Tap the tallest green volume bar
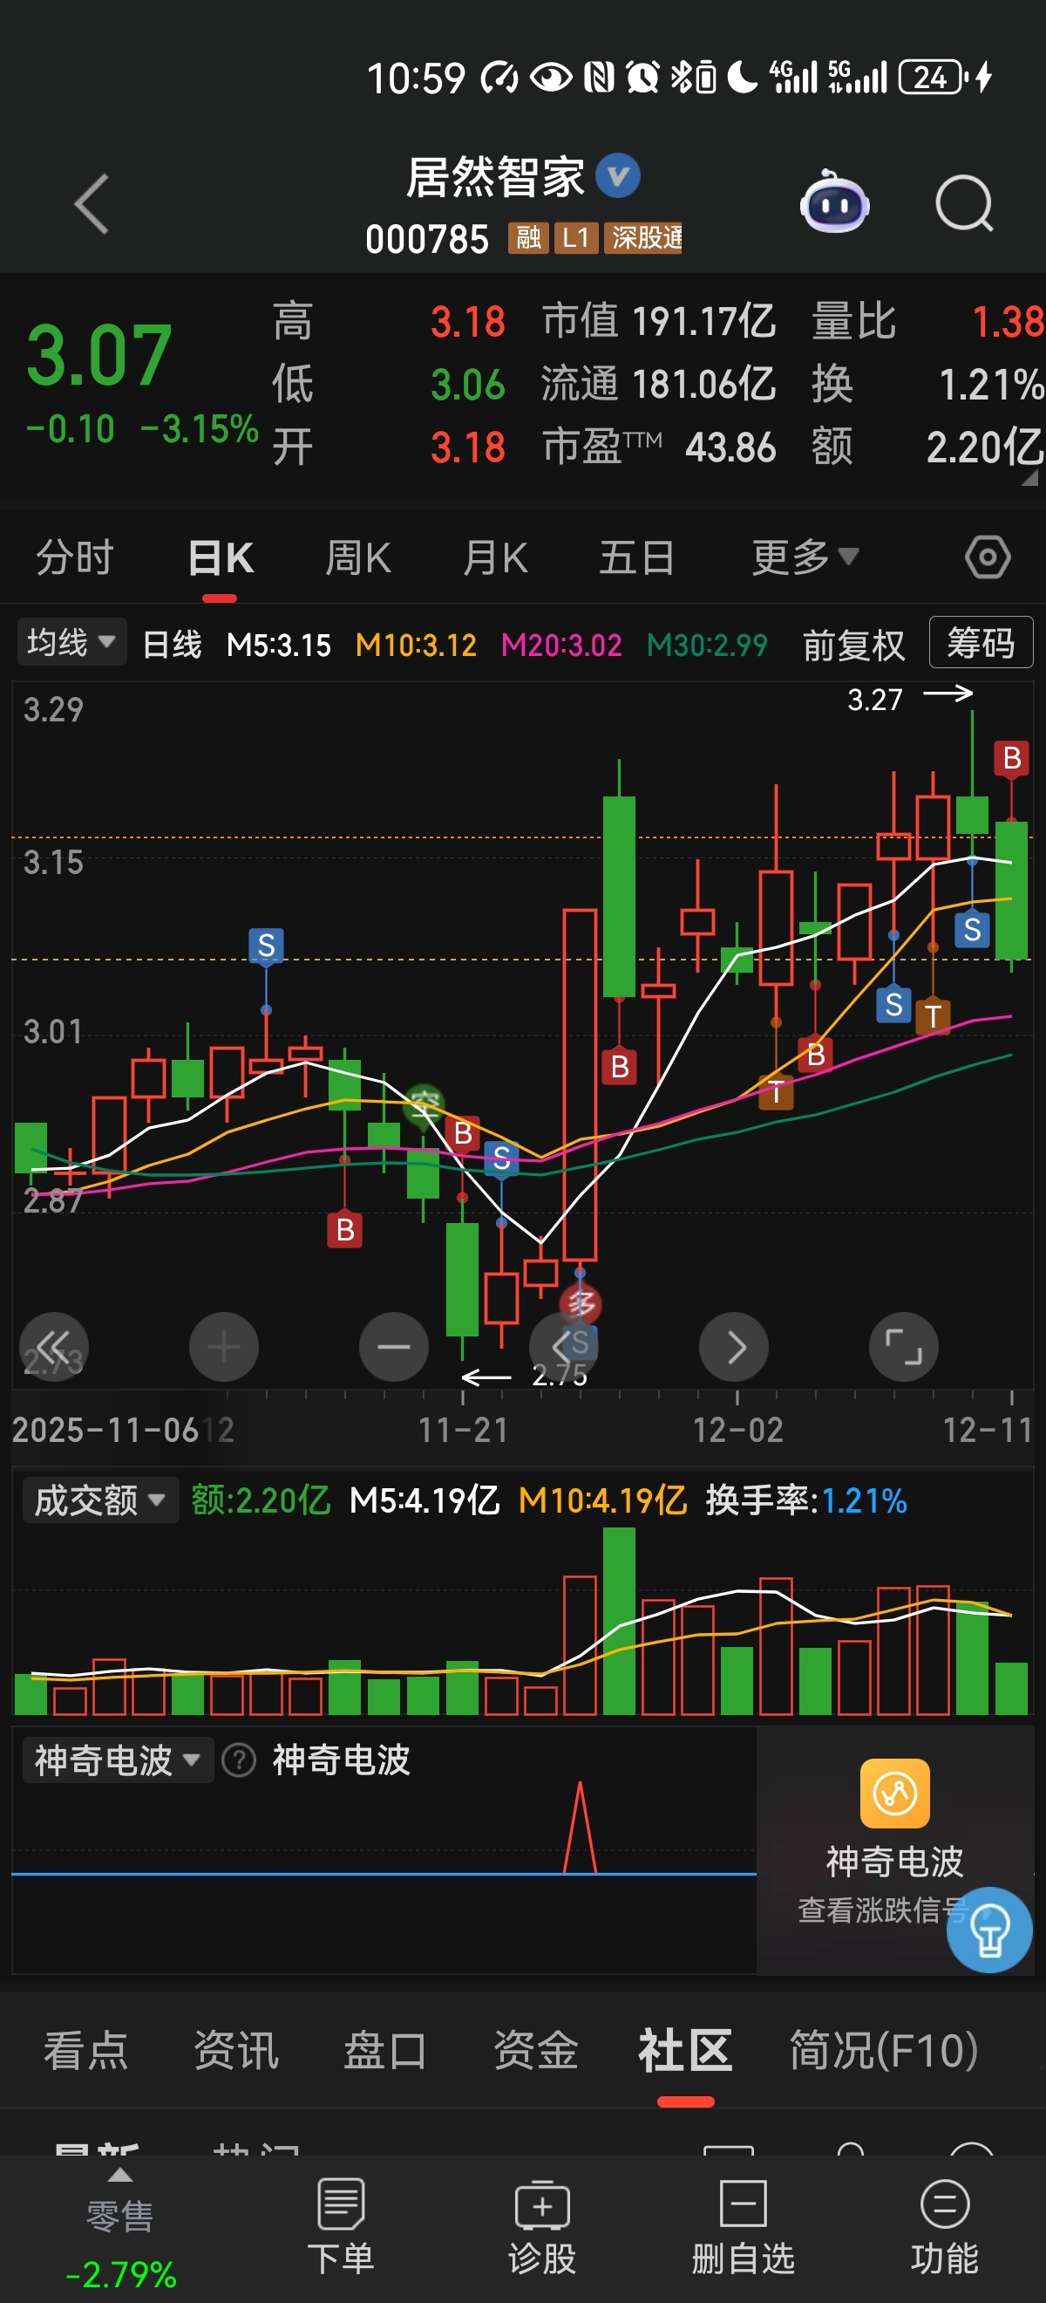Screen dimensions: 1046x2303 [619, 1621]
